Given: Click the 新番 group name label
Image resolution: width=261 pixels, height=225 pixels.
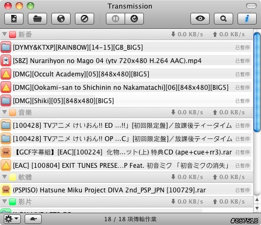Looking at the screenshot, I should pyautogui.click(x=25, y=34).
